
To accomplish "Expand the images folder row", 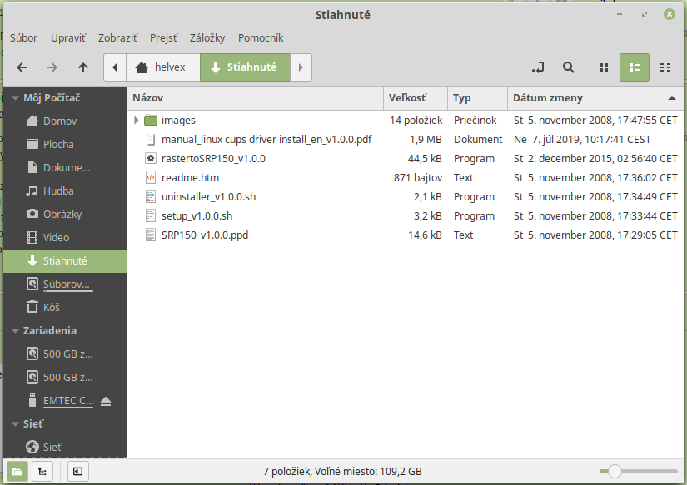I will coord(136,121).
